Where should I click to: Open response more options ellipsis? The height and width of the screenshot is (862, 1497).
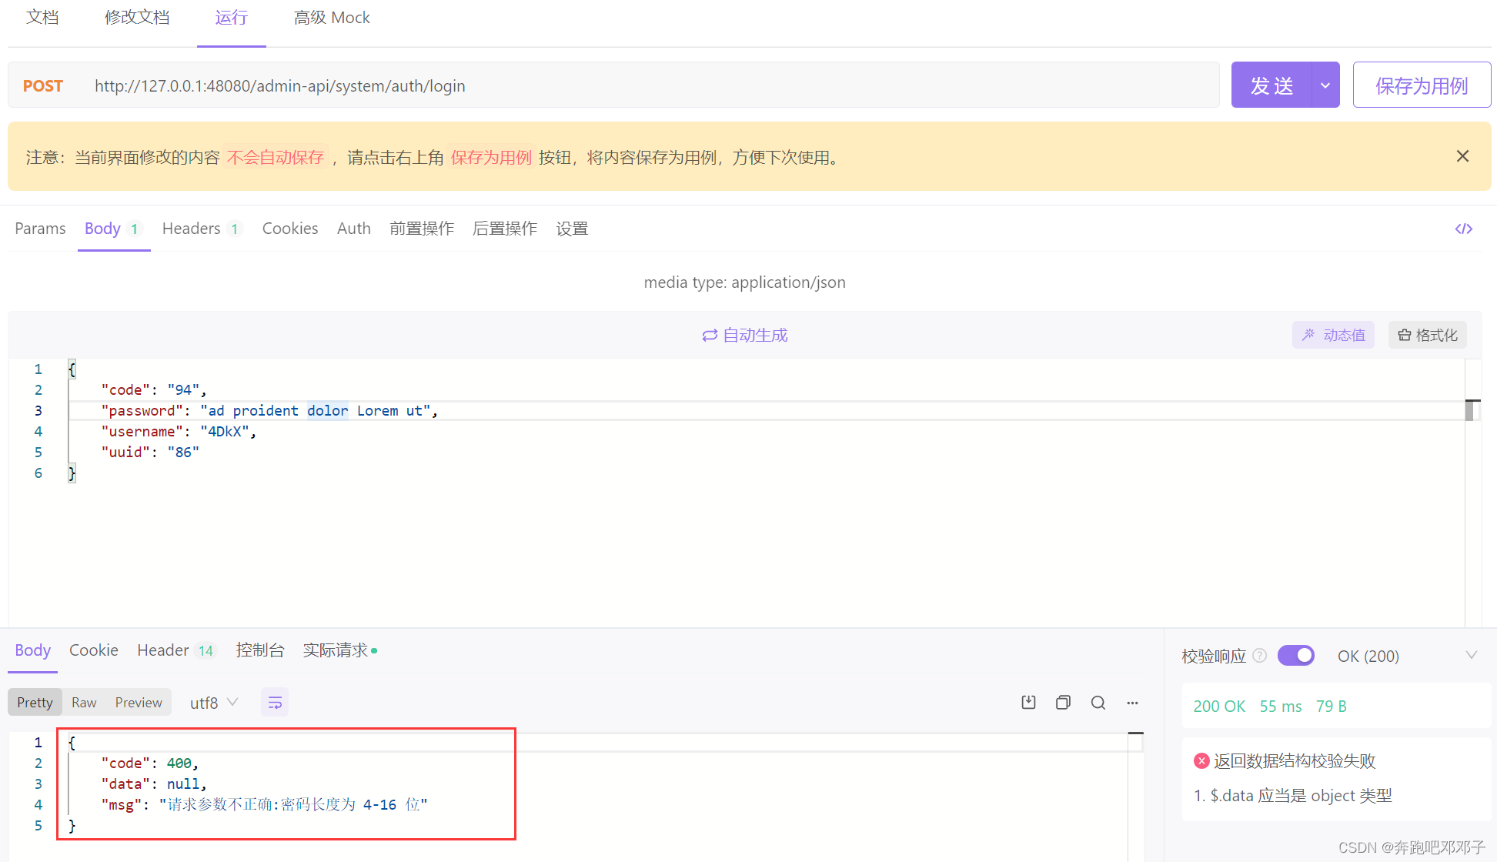1132,702
